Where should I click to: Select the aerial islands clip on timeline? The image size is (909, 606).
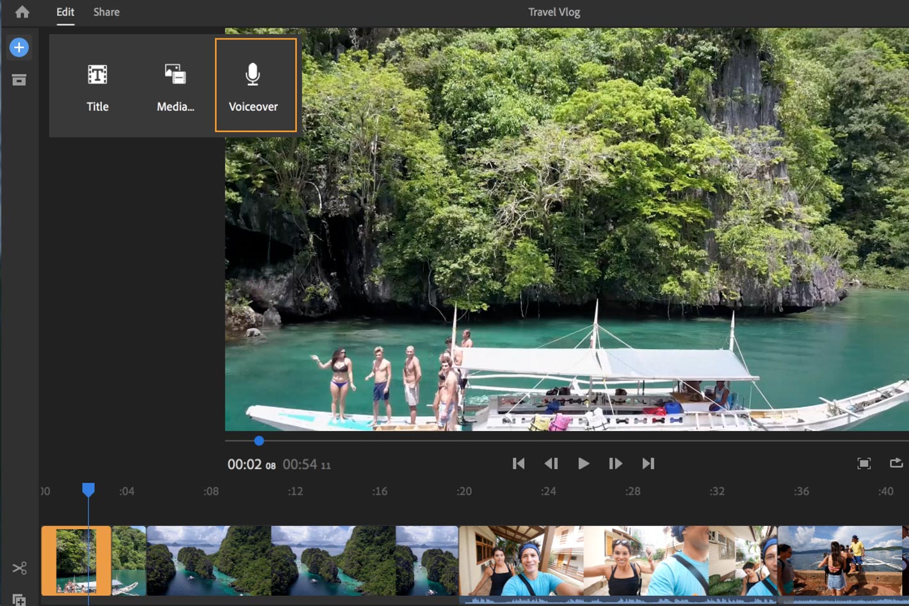click(x=302, y=561)
